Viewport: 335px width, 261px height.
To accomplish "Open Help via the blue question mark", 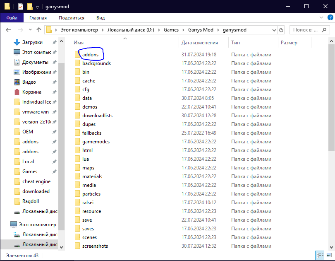I will (330, 18).
